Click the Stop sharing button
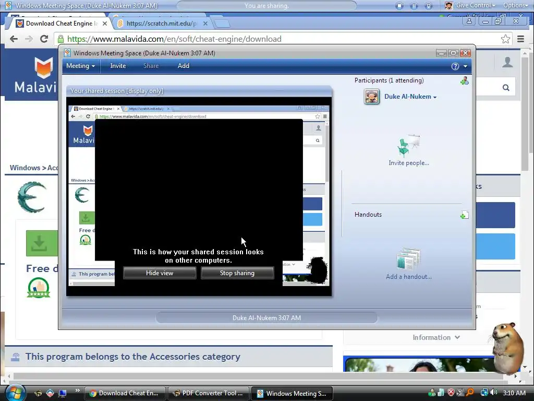This screenshot has height=401, width=534. tap(237, 273)
